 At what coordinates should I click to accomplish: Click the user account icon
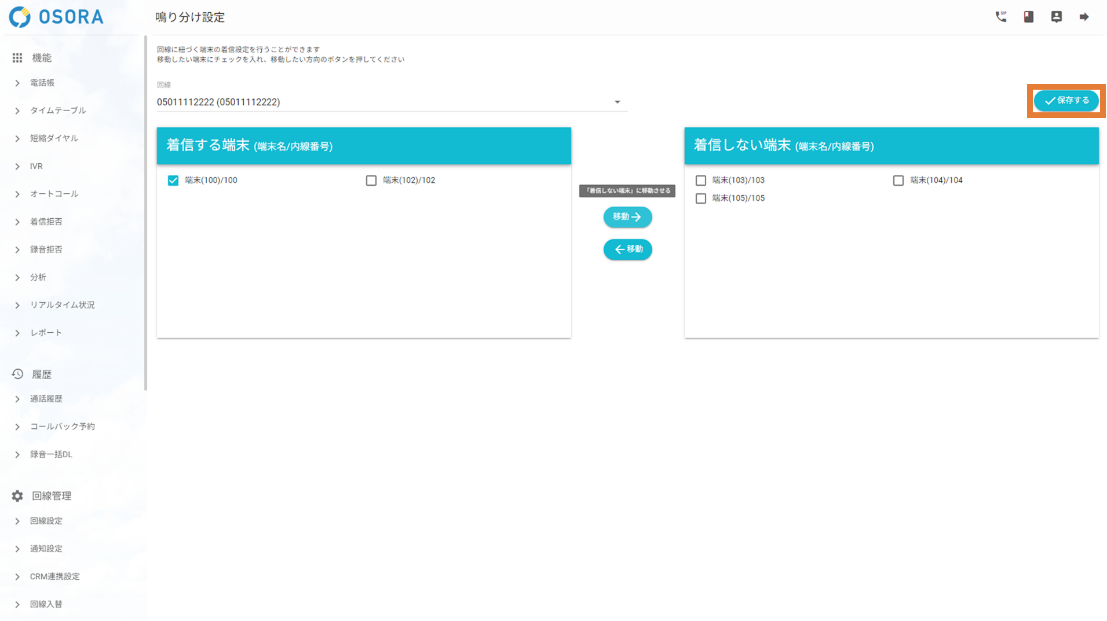tap(1056, 17)
